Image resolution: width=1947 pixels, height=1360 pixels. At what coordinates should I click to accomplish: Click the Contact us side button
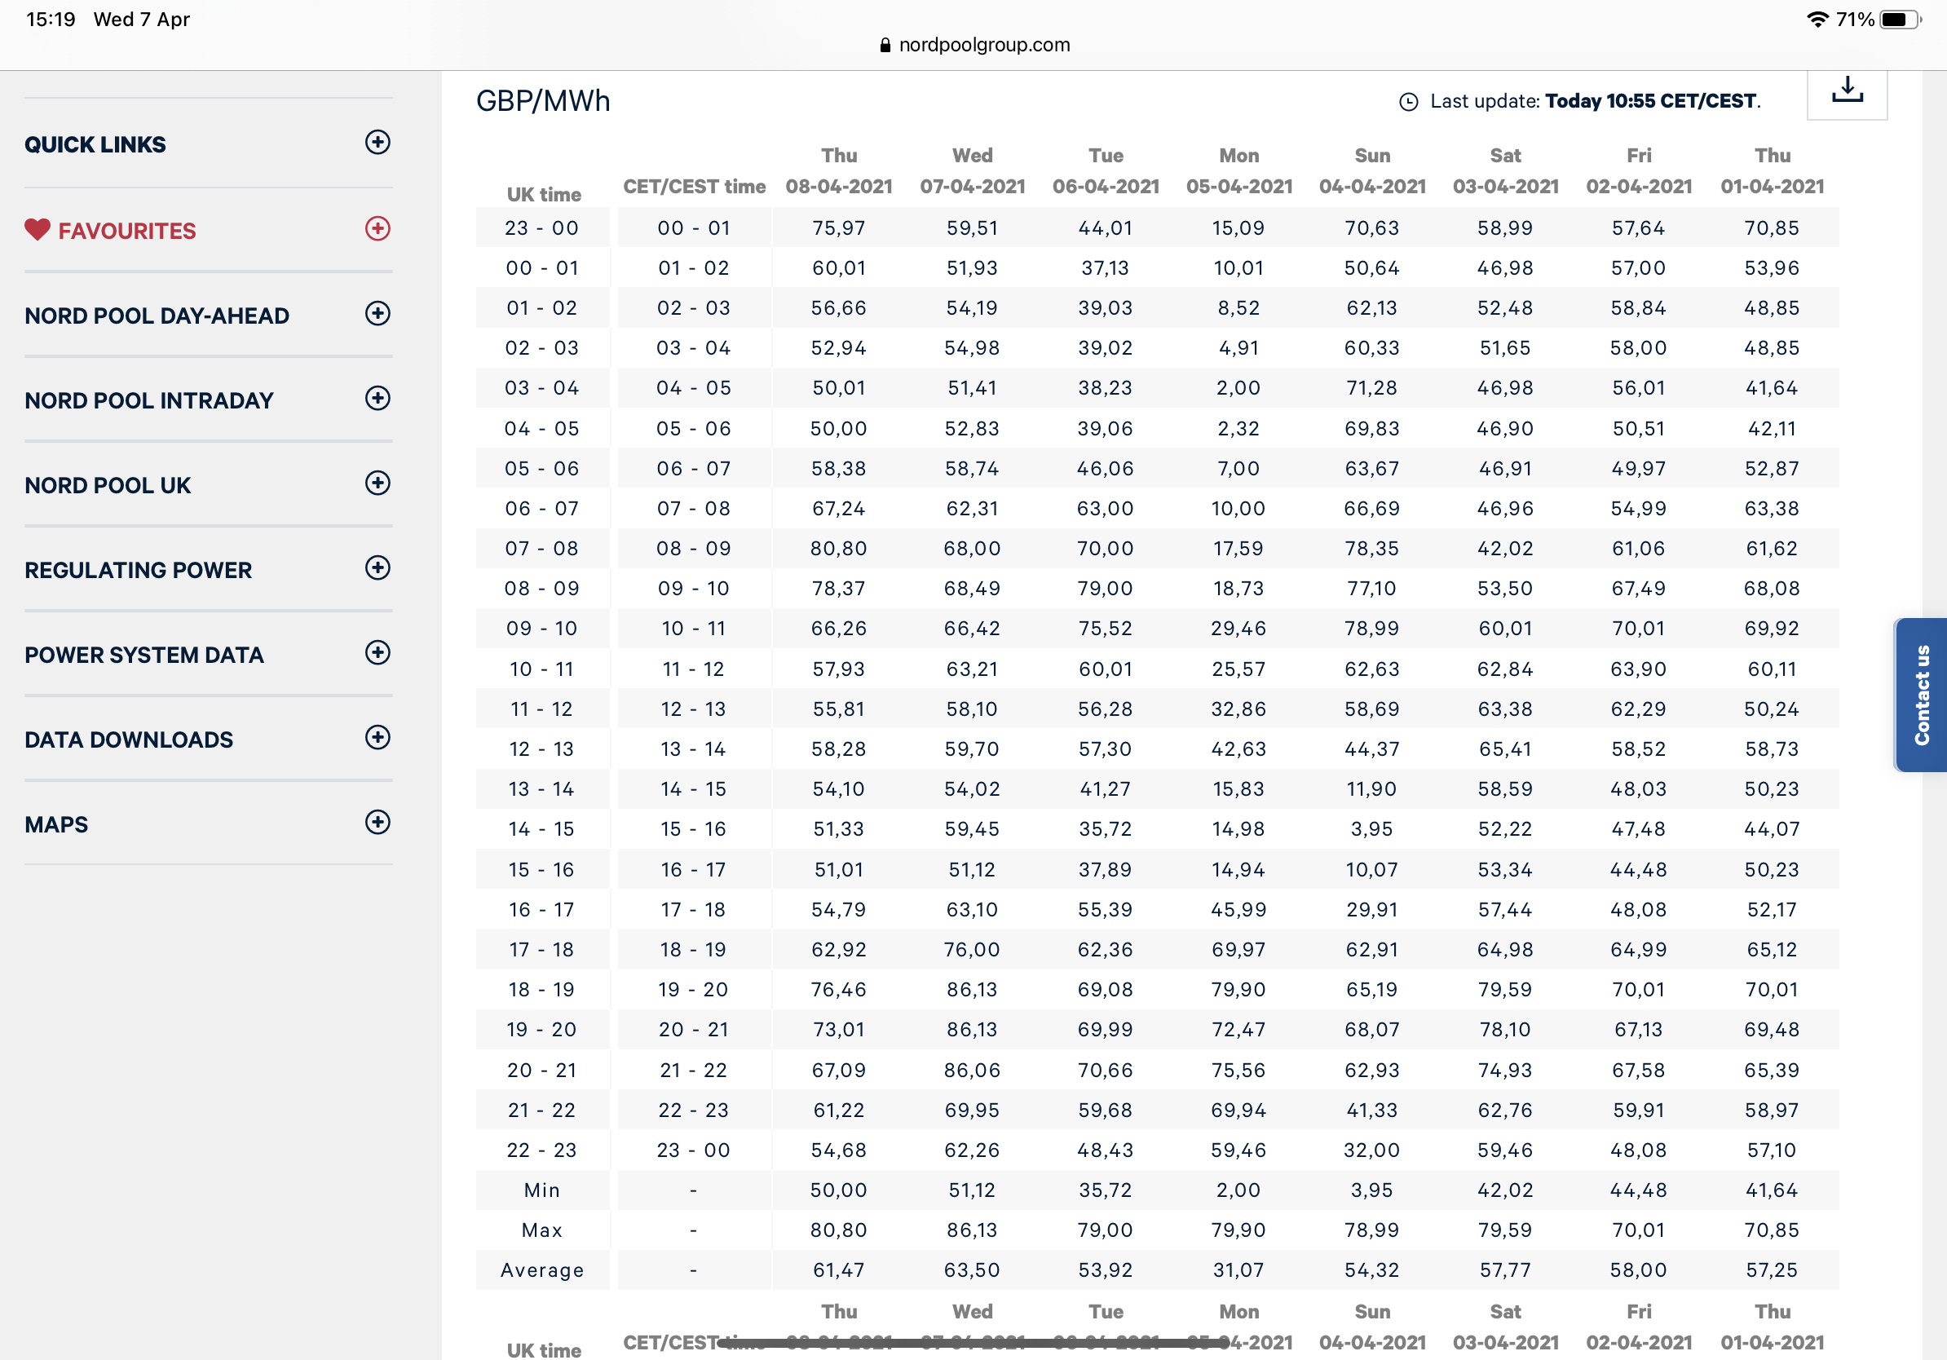[1921, 695]
